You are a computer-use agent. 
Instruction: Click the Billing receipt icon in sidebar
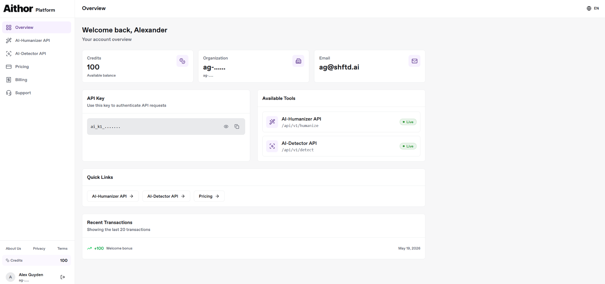coord(9,80)
